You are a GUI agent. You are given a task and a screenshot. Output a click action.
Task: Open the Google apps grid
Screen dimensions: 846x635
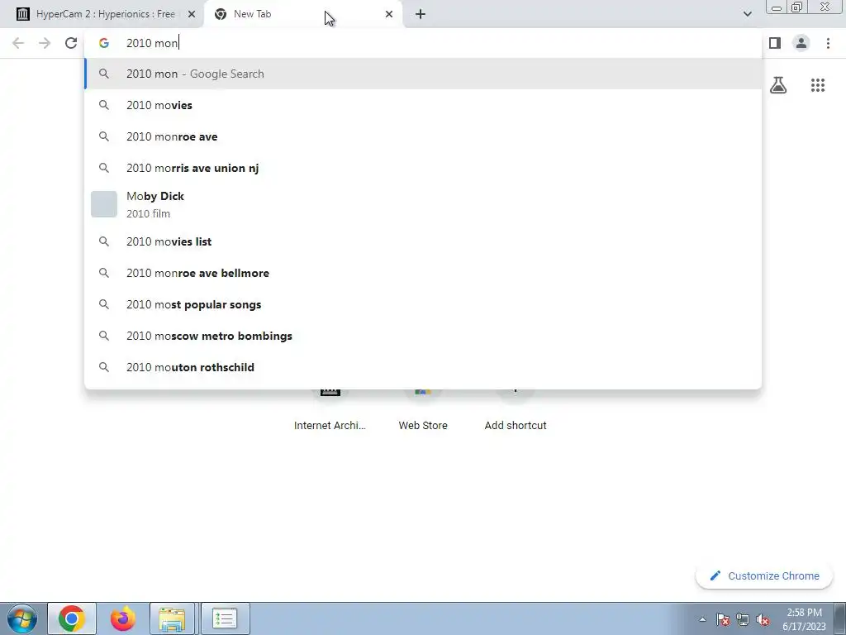point(818,85)
